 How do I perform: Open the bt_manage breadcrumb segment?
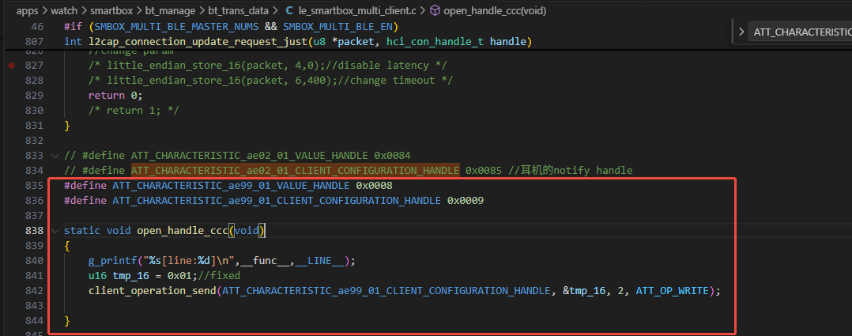[169, 10]
